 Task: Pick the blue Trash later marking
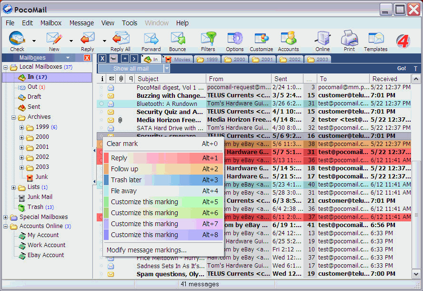tap(163, 180)
